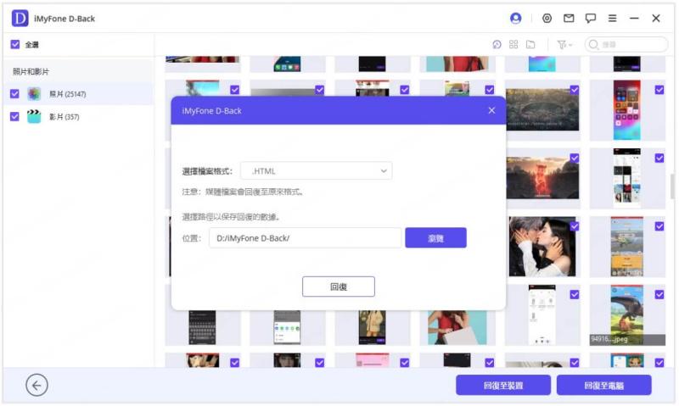Click the D:/iMyFone D-Back/ location field
Image resolution: width=679 pixels, height=406 pixels.
(x=305, y=238)
